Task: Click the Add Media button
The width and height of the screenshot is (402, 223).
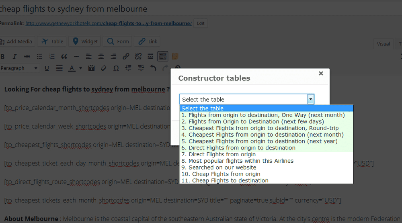Action: 17,41
